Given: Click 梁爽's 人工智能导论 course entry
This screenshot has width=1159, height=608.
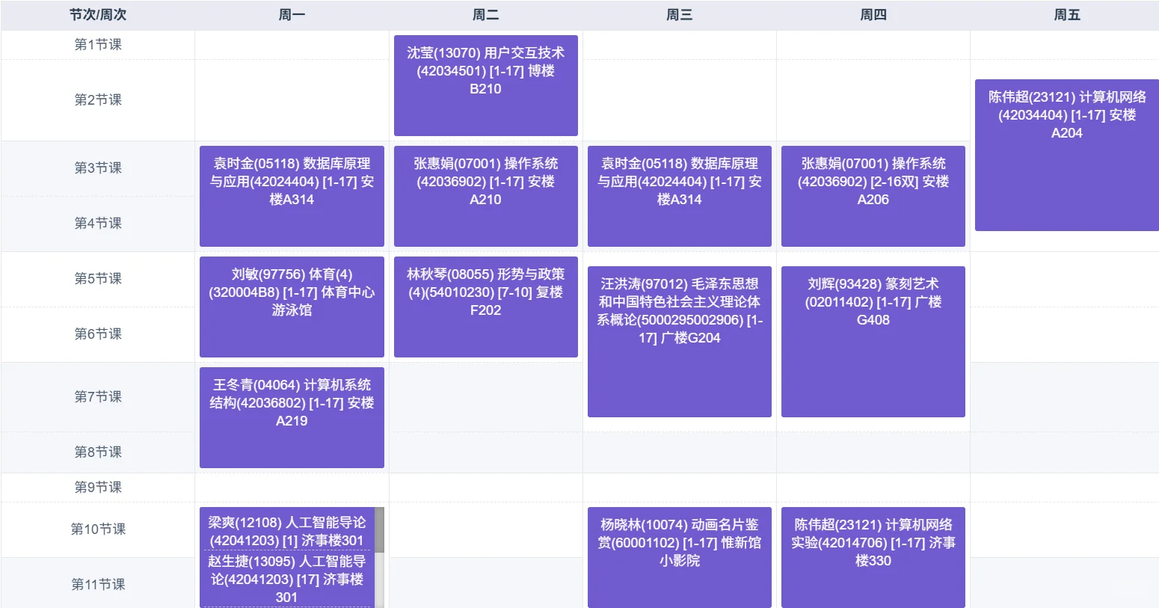Looking at the screenshot, I should (286, 529).
